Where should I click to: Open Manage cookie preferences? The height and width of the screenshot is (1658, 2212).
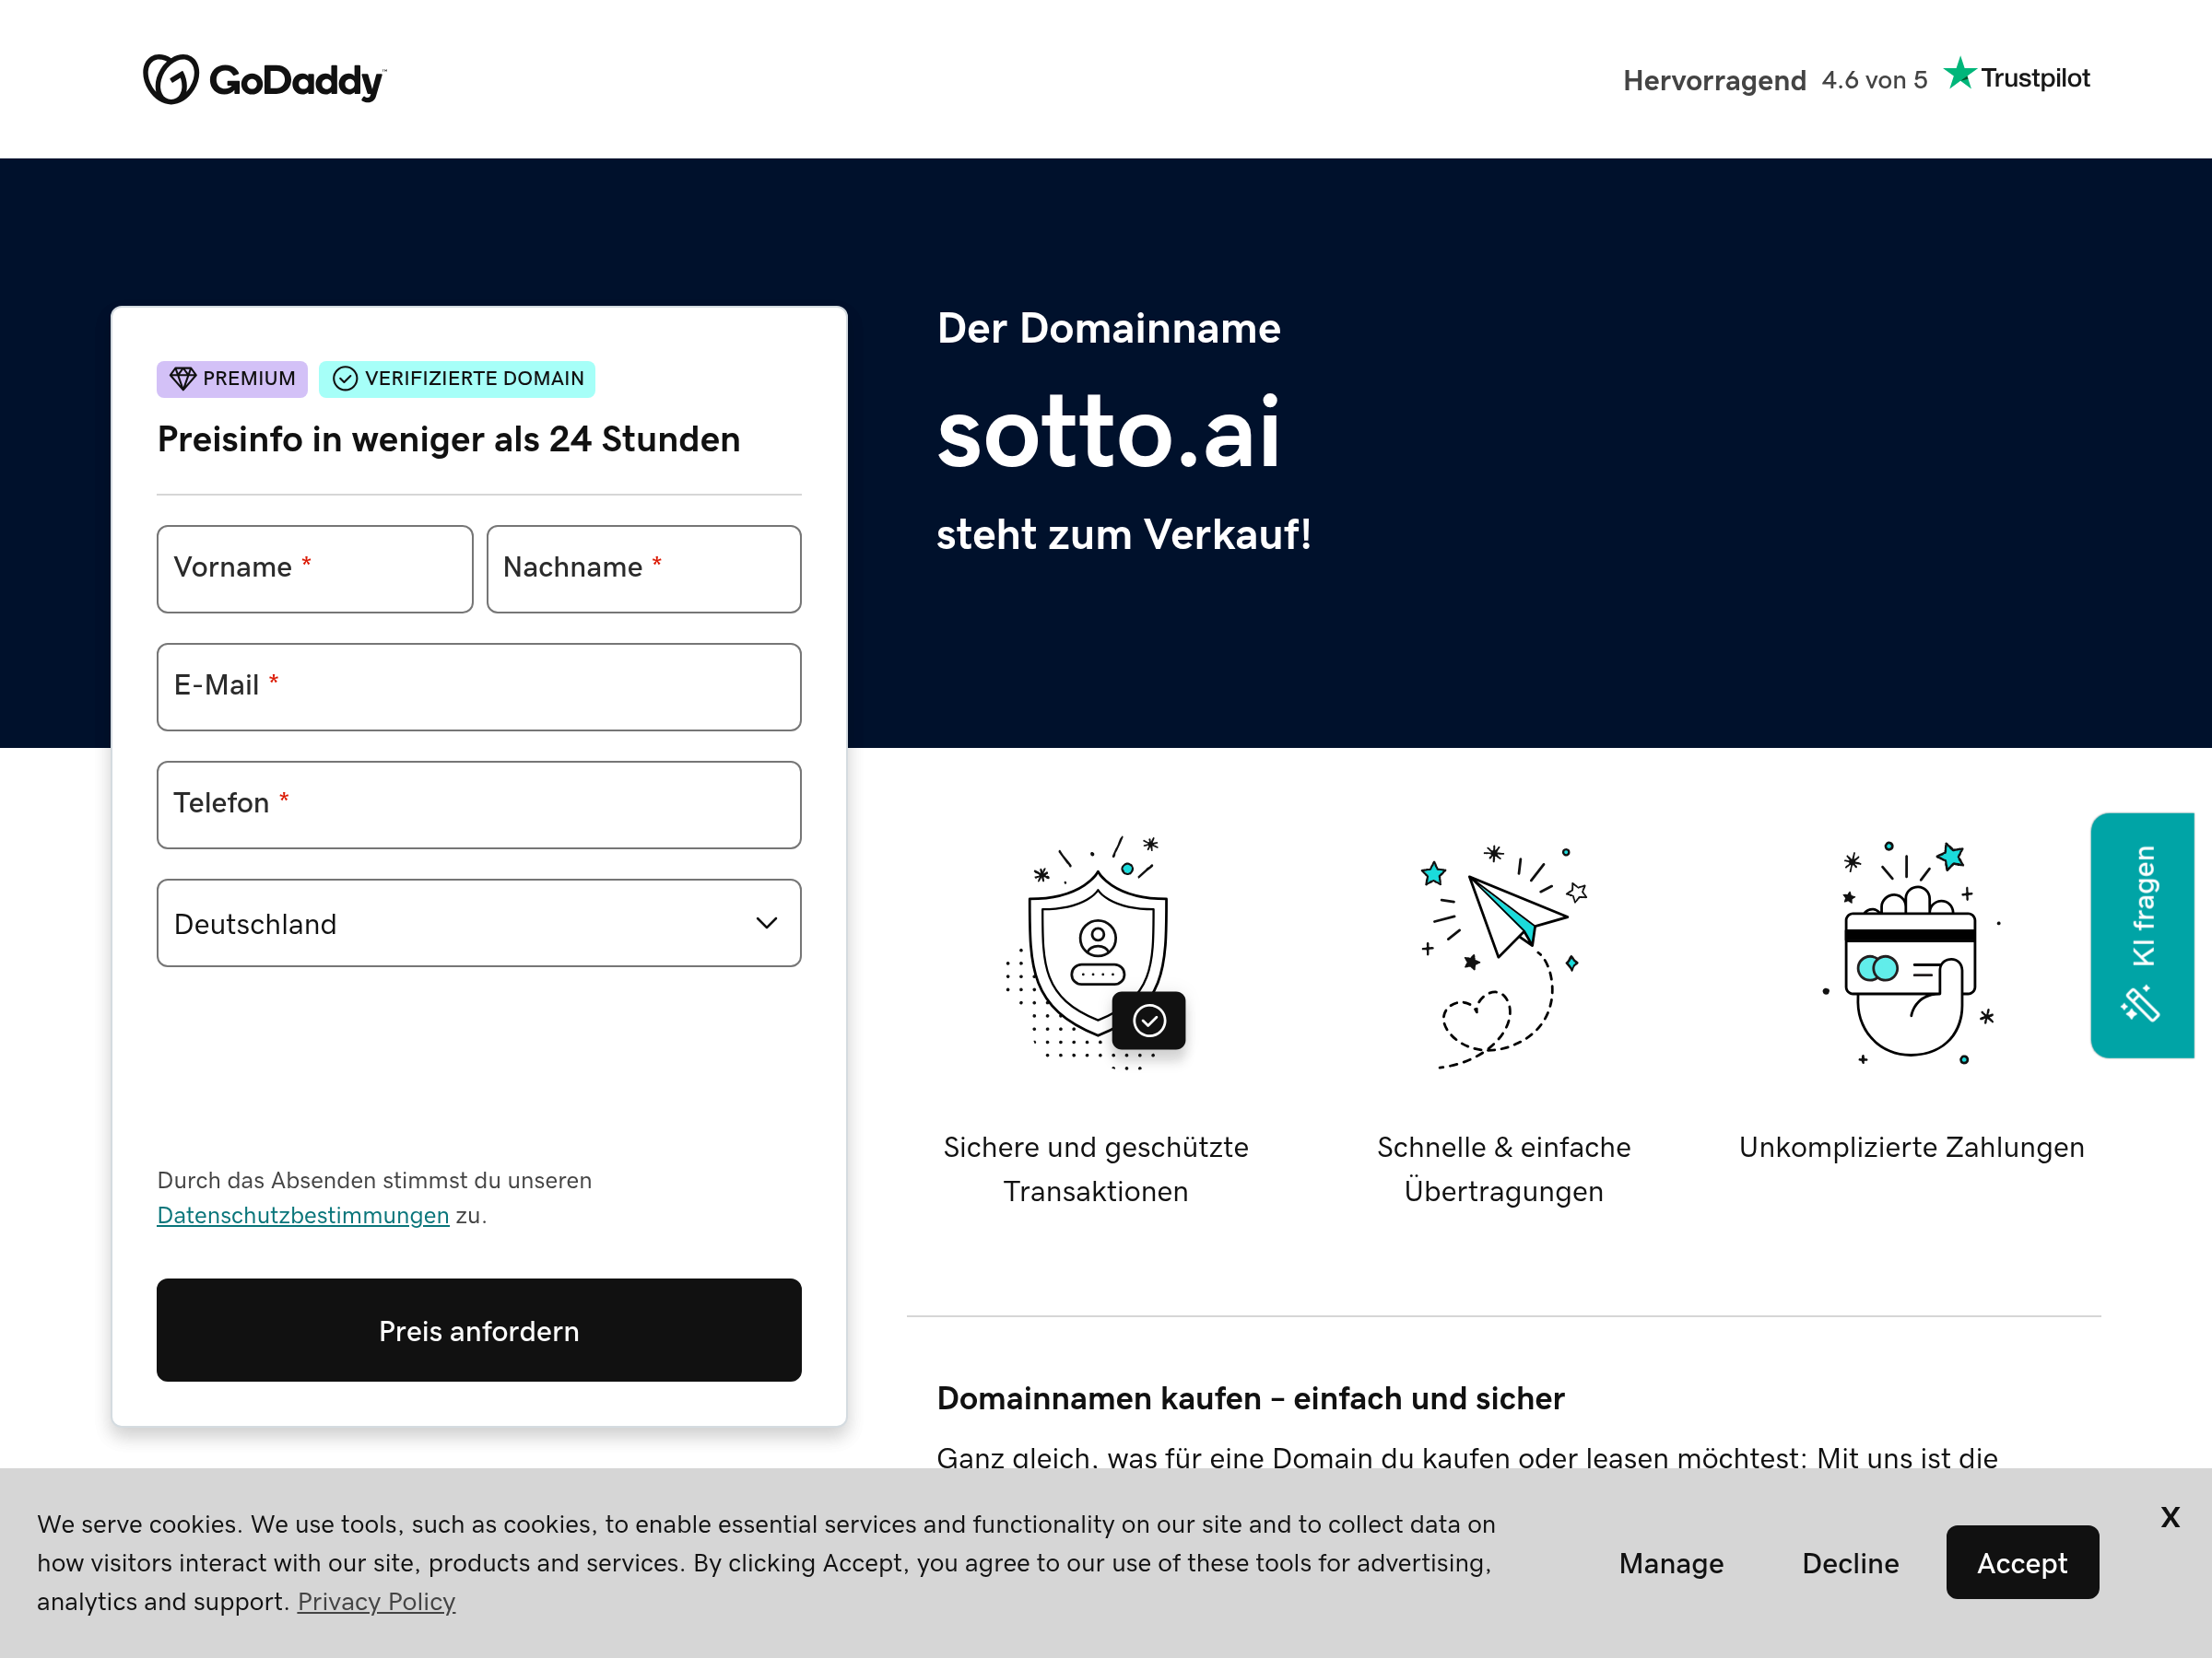pos(1671,1563)
